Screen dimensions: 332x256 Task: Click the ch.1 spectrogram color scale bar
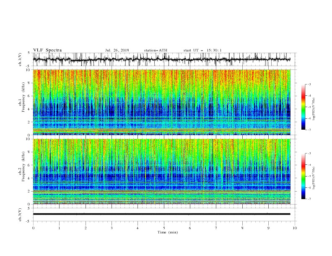pos(303,107)
